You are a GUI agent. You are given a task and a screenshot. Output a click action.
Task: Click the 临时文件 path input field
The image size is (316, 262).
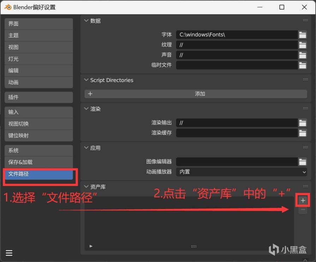pyautogui.click(x=237, y=65)
